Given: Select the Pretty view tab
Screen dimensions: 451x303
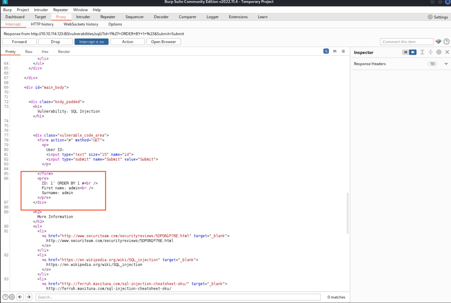Looking at the screenshot, I should (11, 52).
